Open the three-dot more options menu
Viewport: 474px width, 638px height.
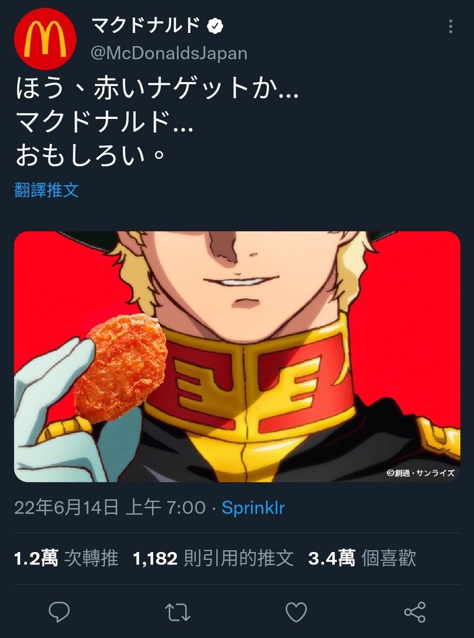pyautogui.click(x=450, y=26)
